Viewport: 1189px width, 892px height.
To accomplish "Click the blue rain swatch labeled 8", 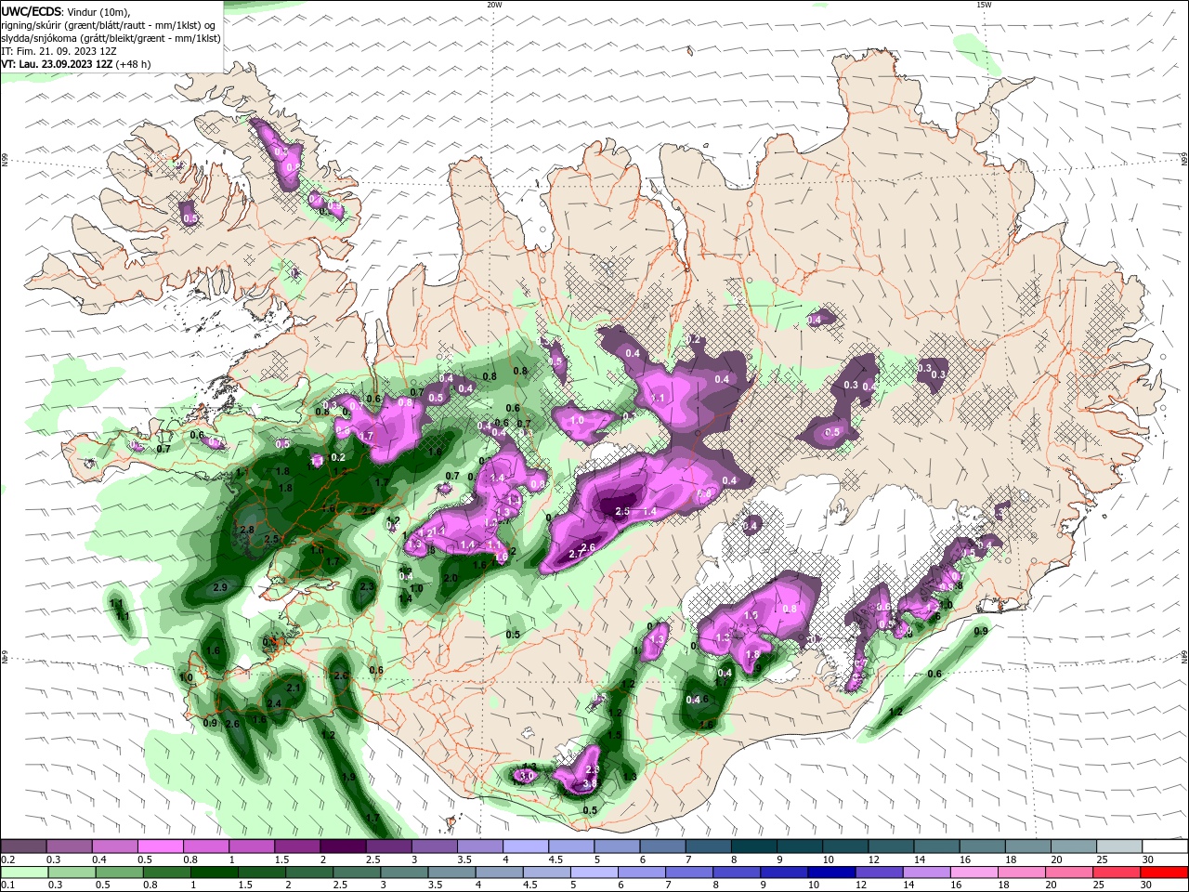I will coord(737,872).
